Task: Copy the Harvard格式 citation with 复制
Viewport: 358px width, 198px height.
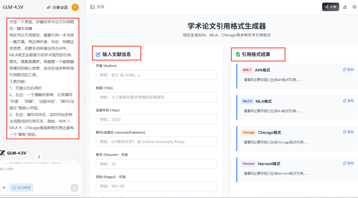Action: [x=348, y=163]
